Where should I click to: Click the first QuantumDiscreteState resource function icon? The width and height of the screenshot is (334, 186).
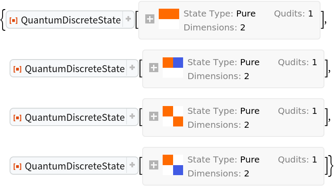click(13, 20)
